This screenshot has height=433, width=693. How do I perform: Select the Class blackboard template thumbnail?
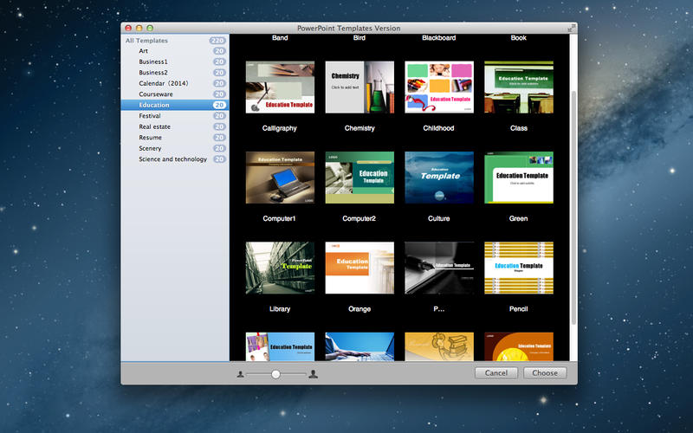[x=519, y=87]
